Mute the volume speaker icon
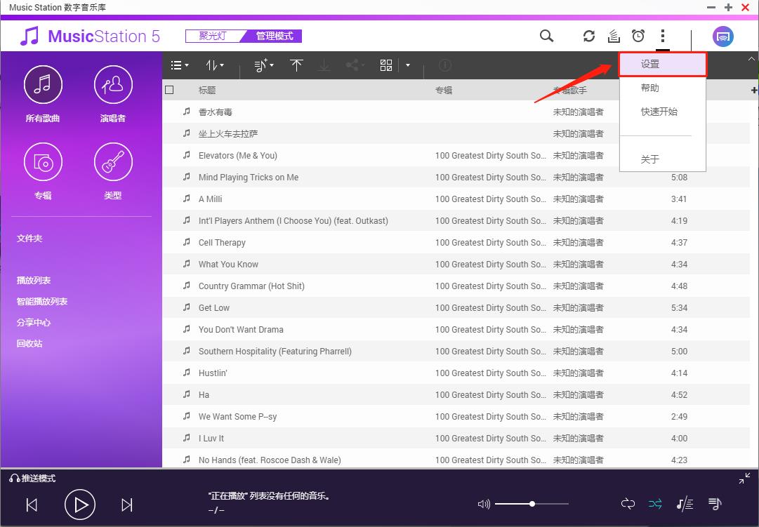The image size is (759, 527). pyautogui.click(x=484, y=505)
